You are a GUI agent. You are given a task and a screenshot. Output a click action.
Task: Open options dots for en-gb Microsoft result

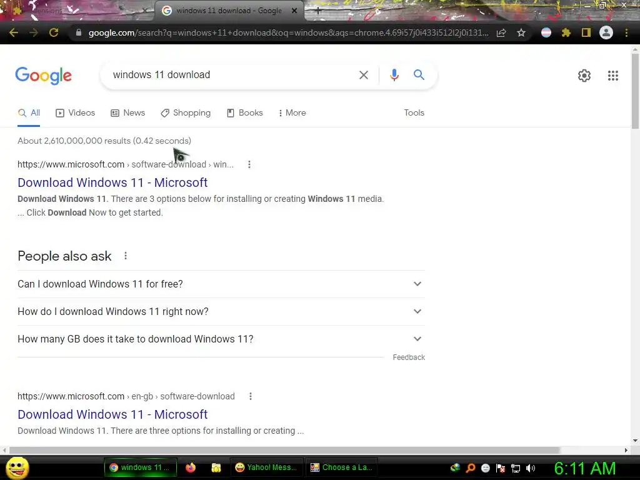tap(251, 396)
